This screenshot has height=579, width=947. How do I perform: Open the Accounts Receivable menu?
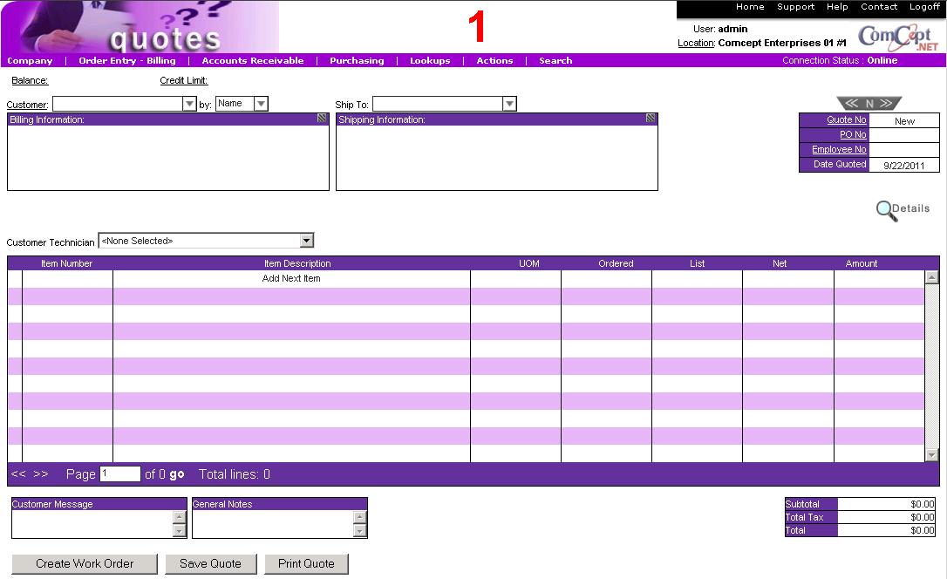pyautogui.click(x=253, y=61)
